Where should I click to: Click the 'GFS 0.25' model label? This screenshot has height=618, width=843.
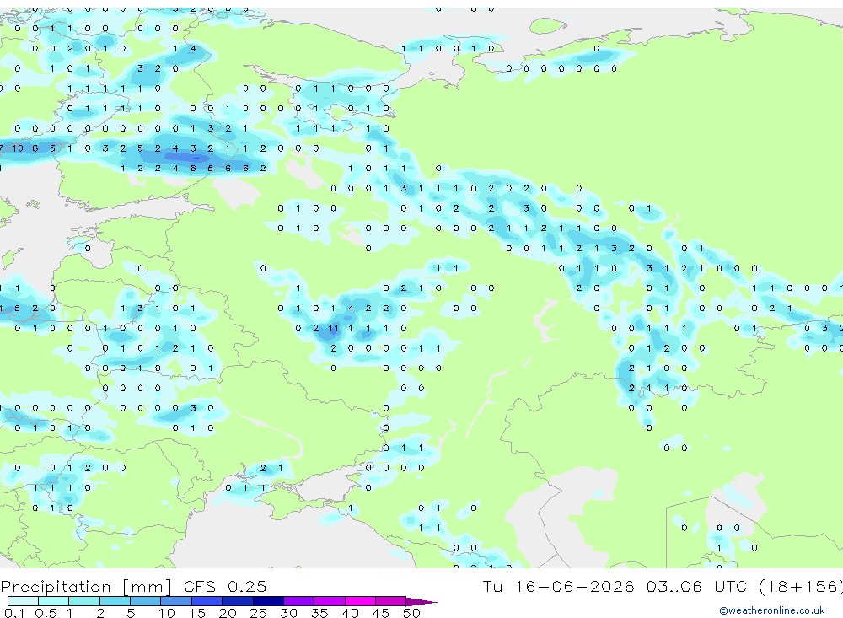pos(225,586)
